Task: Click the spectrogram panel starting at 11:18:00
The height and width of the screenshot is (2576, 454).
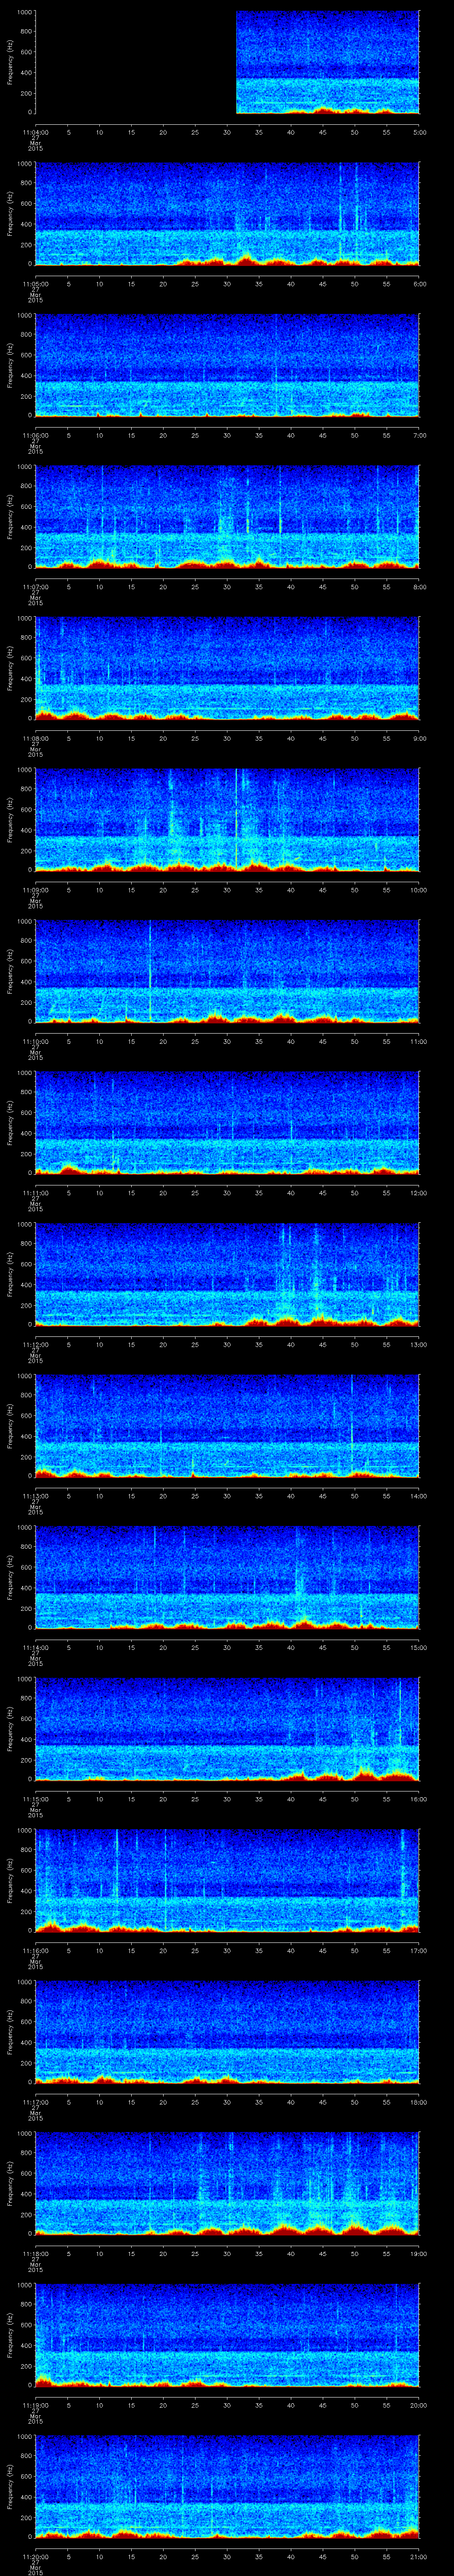Action: point(227,2184)
